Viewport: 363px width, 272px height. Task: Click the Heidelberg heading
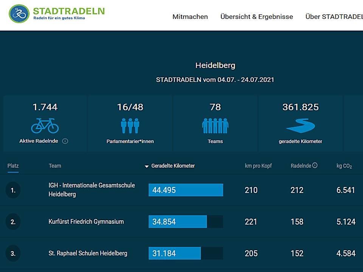click(215, 65)
